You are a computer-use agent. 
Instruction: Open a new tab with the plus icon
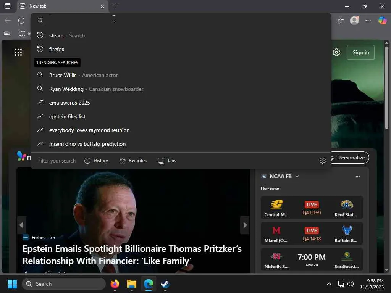(x=115, y=6)
